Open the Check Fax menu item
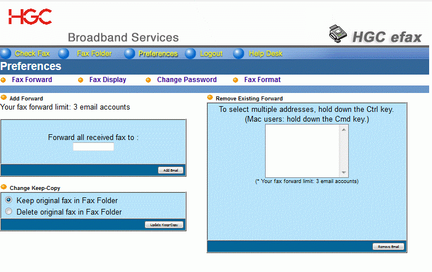Screen dimensions: 432x272 pos(32,53)
